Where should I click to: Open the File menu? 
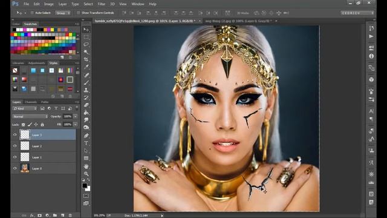(26, 4)
